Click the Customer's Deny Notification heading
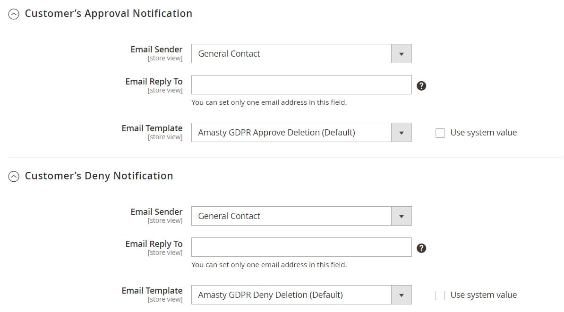The image size is (564, 312). (x=99, y=176)
